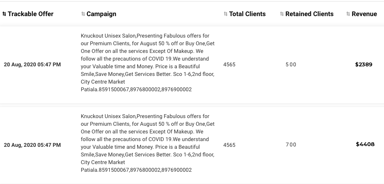The width and height of the screenshot is (384, 184).
Task: Click sort arrows beside Campaign header
Action: pos(83,14)
